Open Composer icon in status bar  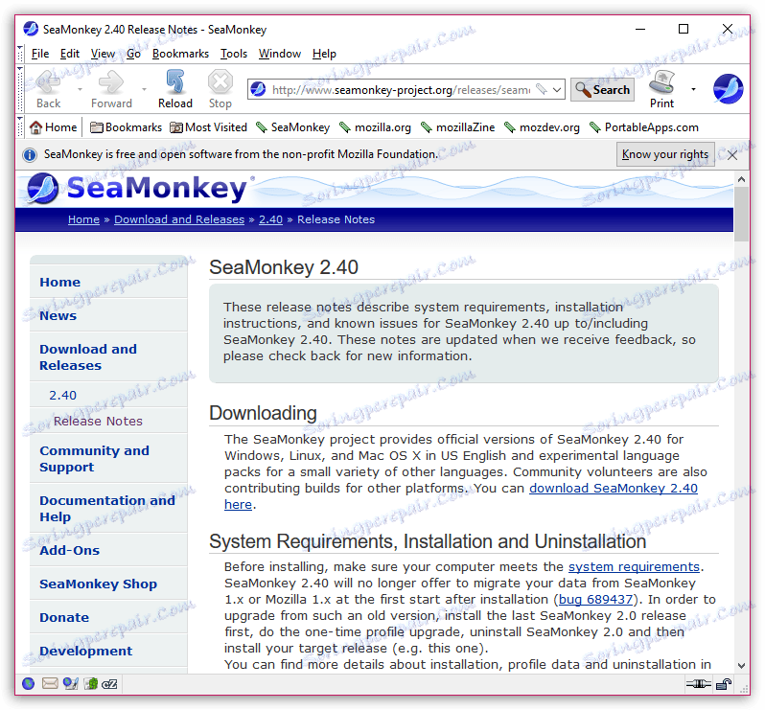pos(70,684)
